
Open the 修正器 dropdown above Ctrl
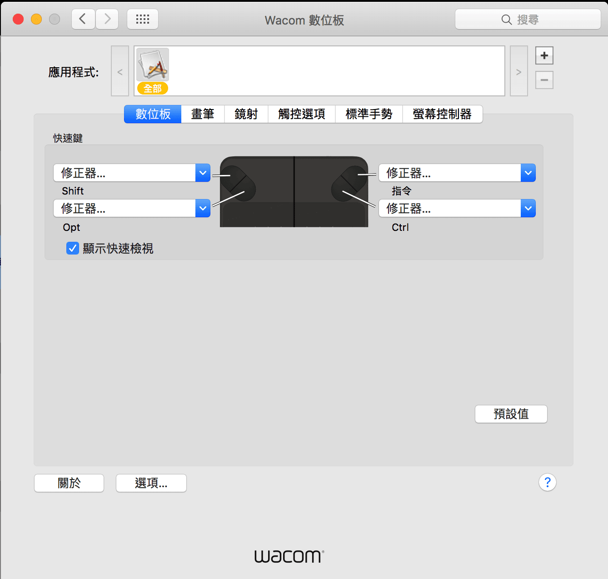click(x=457, y=208)
